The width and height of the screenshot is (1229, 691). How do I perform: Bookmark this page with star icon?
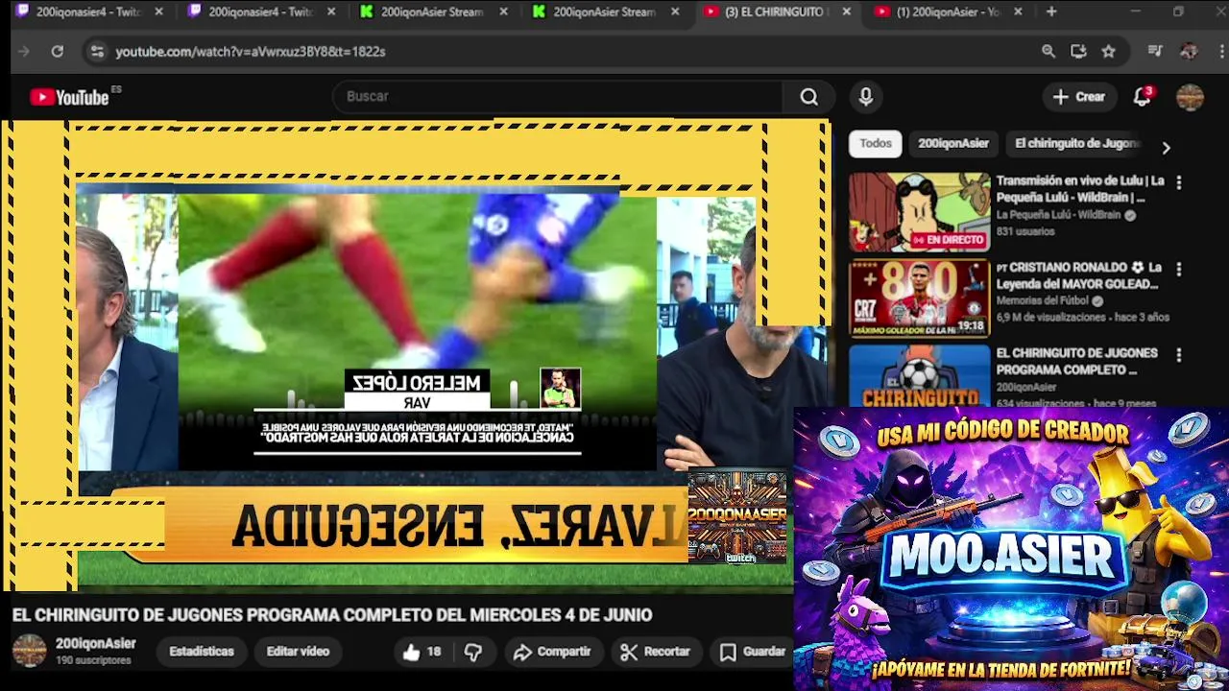(1109, 52)
